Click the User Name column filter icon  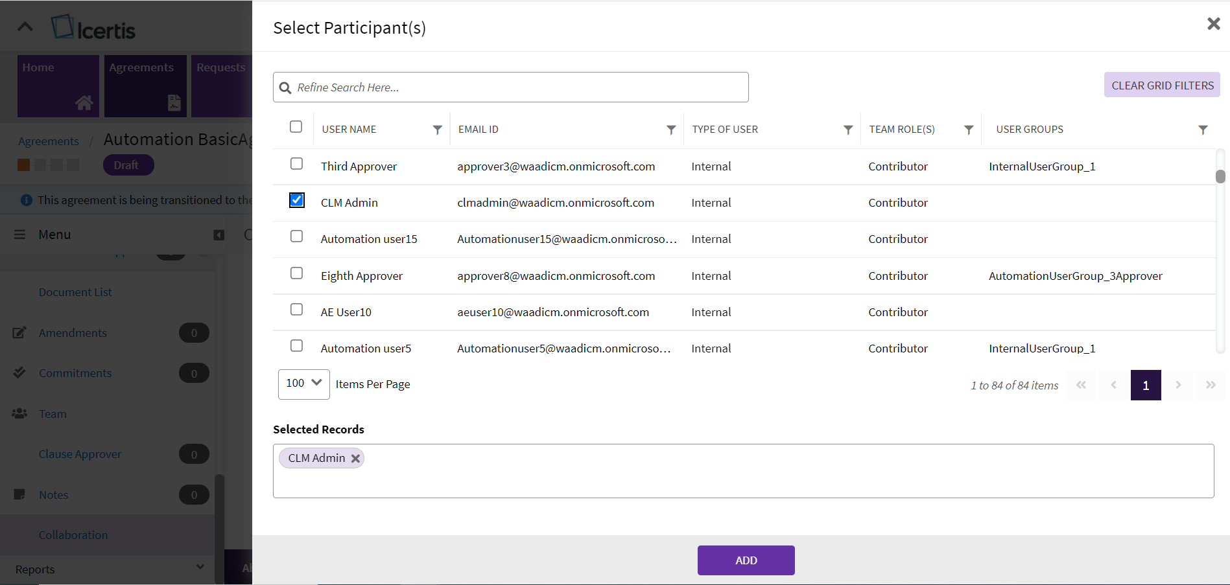pyautogui.click(x=437, y=130)
